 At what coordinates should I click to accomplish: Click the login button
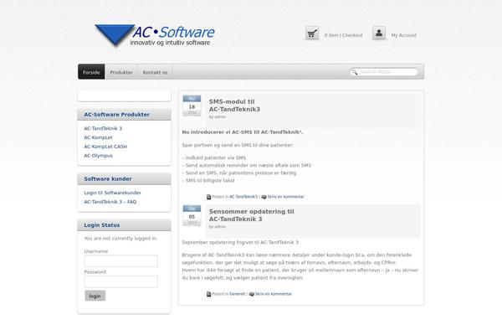(95, 296)
